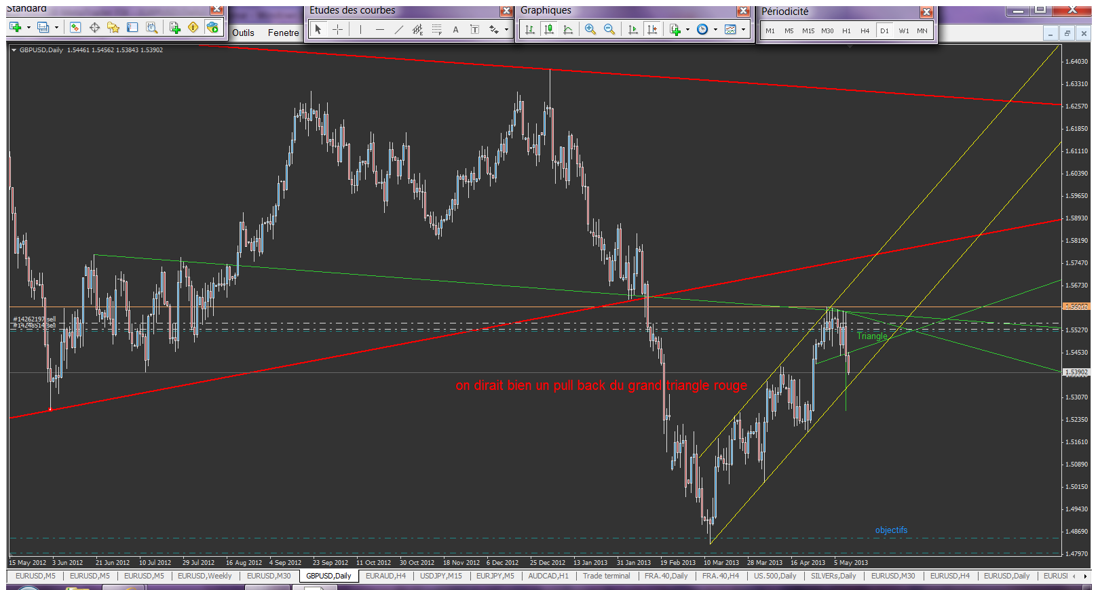Expand the Periods clock dropdown arrow

click(x=715, y=29)
